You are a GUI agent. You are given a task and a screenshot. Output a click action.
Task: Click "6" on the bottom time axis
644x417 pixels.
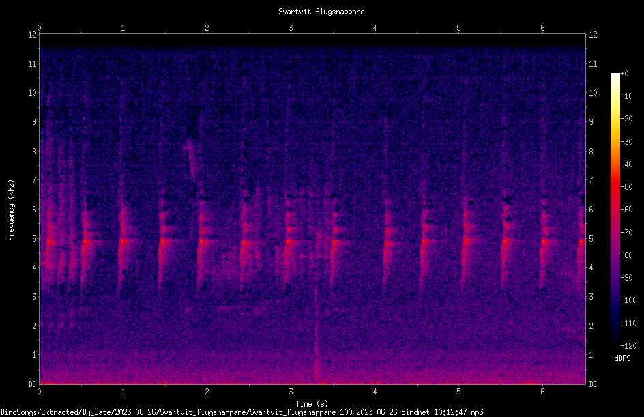coord(542,392)
